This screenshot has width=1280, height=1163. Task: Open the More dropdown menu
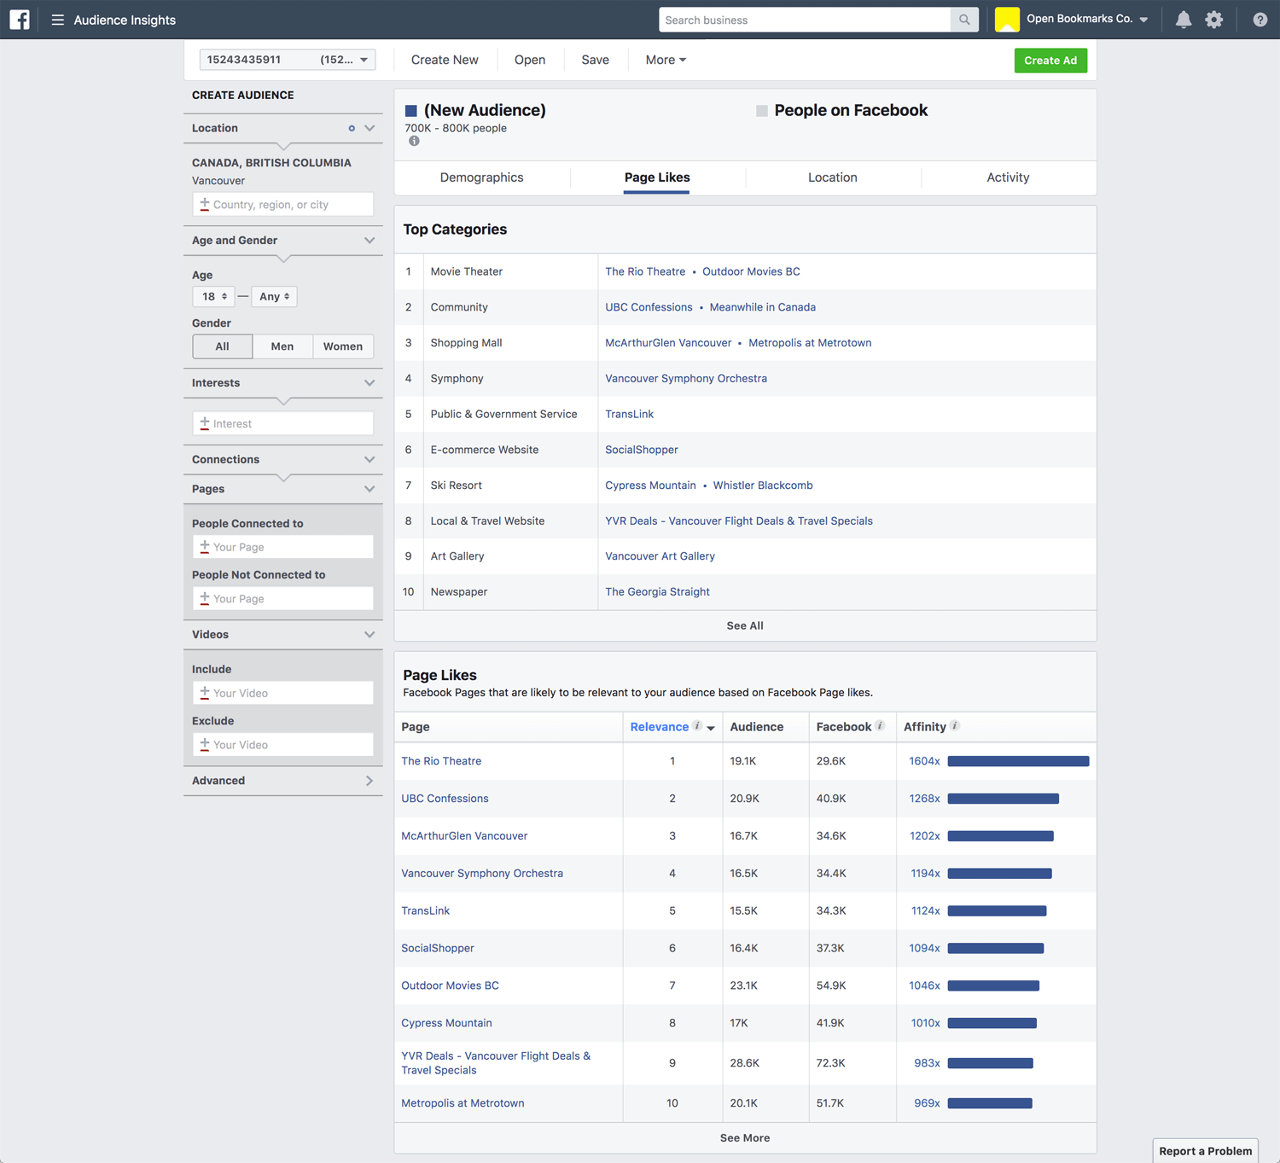point(666,60)
